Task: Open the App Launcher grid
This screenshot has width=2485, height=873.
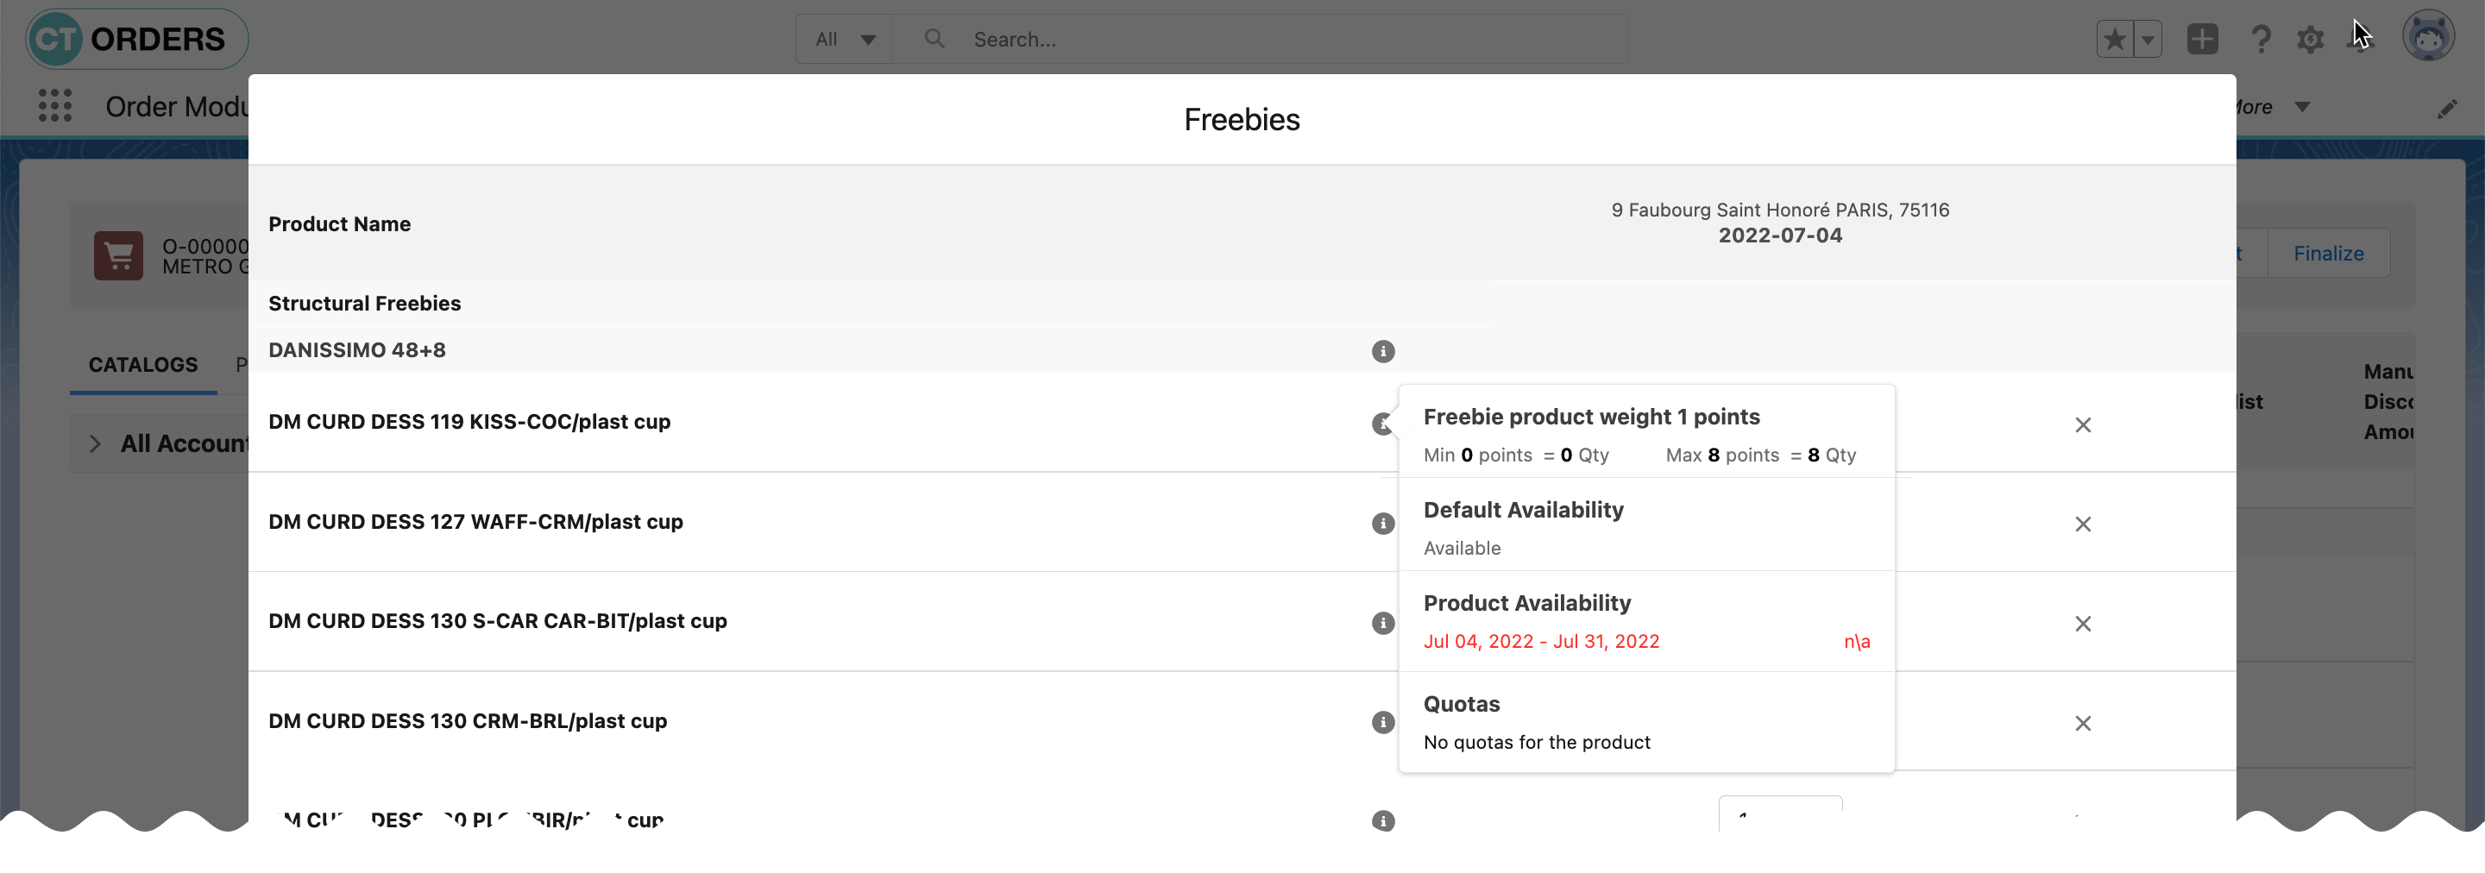Action: point(55,106)
